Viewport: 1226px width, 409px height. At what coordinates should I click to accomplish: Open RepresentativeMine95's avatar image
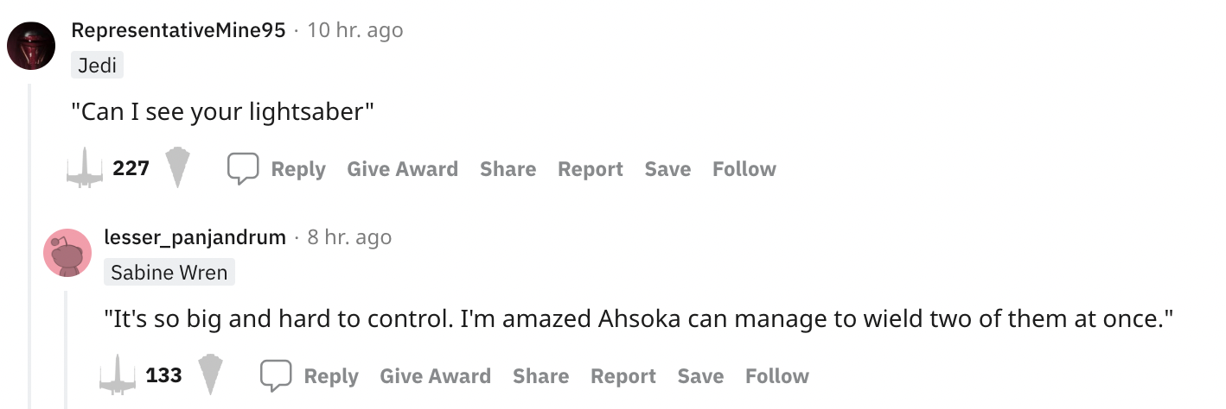click(31, 45)
